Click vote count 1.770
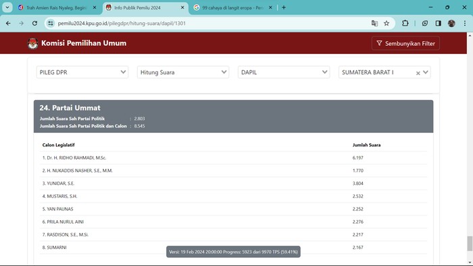This screenshot has width=473, height=266. click(357, 171)
